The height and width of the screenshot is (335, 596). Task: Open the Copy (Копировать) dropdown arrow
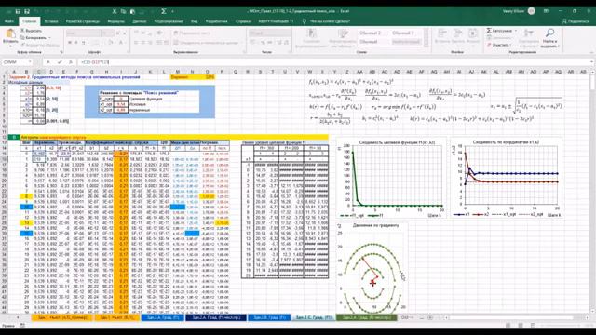click(x=49, y=37)
